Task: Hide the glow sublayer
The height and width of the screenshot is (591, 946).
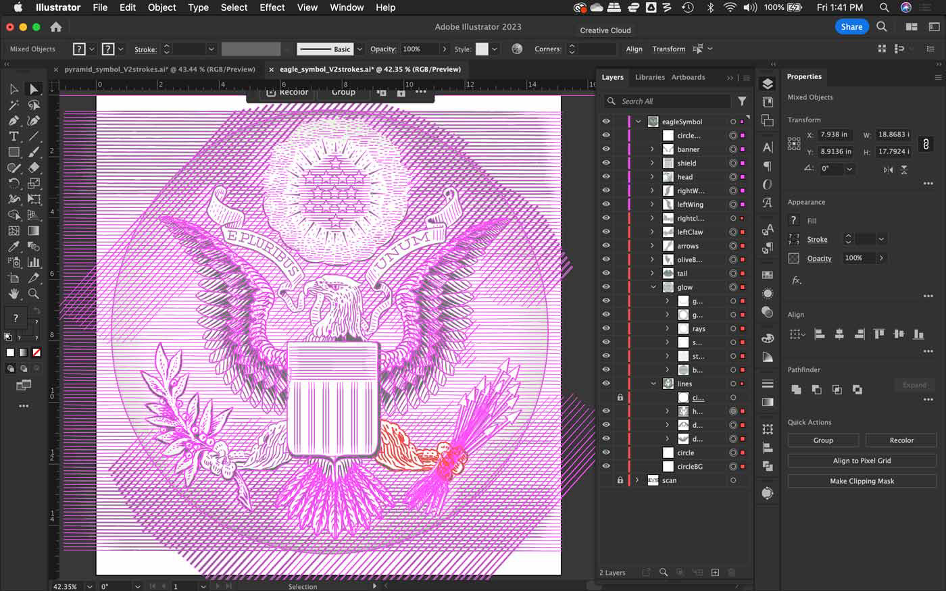Action: point(606,287)
